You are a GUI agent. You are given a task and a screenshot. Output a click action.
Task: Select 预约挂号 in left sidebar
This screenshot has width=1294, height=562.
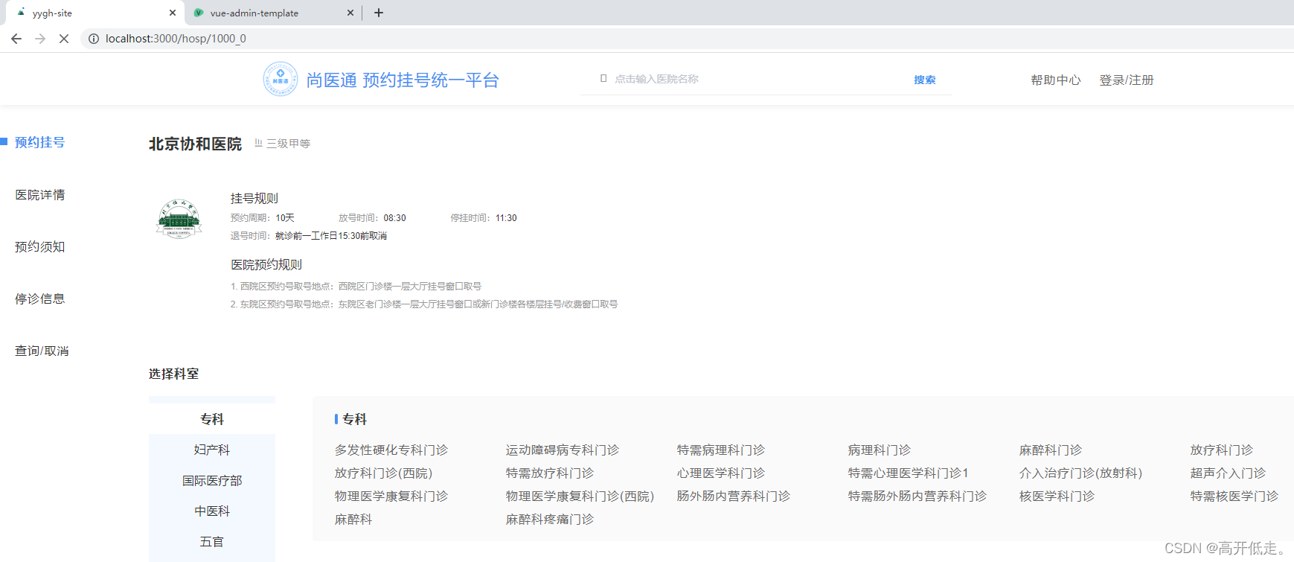coord(40,142)
